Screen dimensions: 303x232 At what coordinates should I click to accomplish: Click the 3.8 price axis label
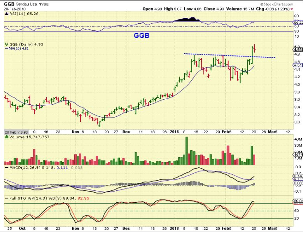coord(297,92)
